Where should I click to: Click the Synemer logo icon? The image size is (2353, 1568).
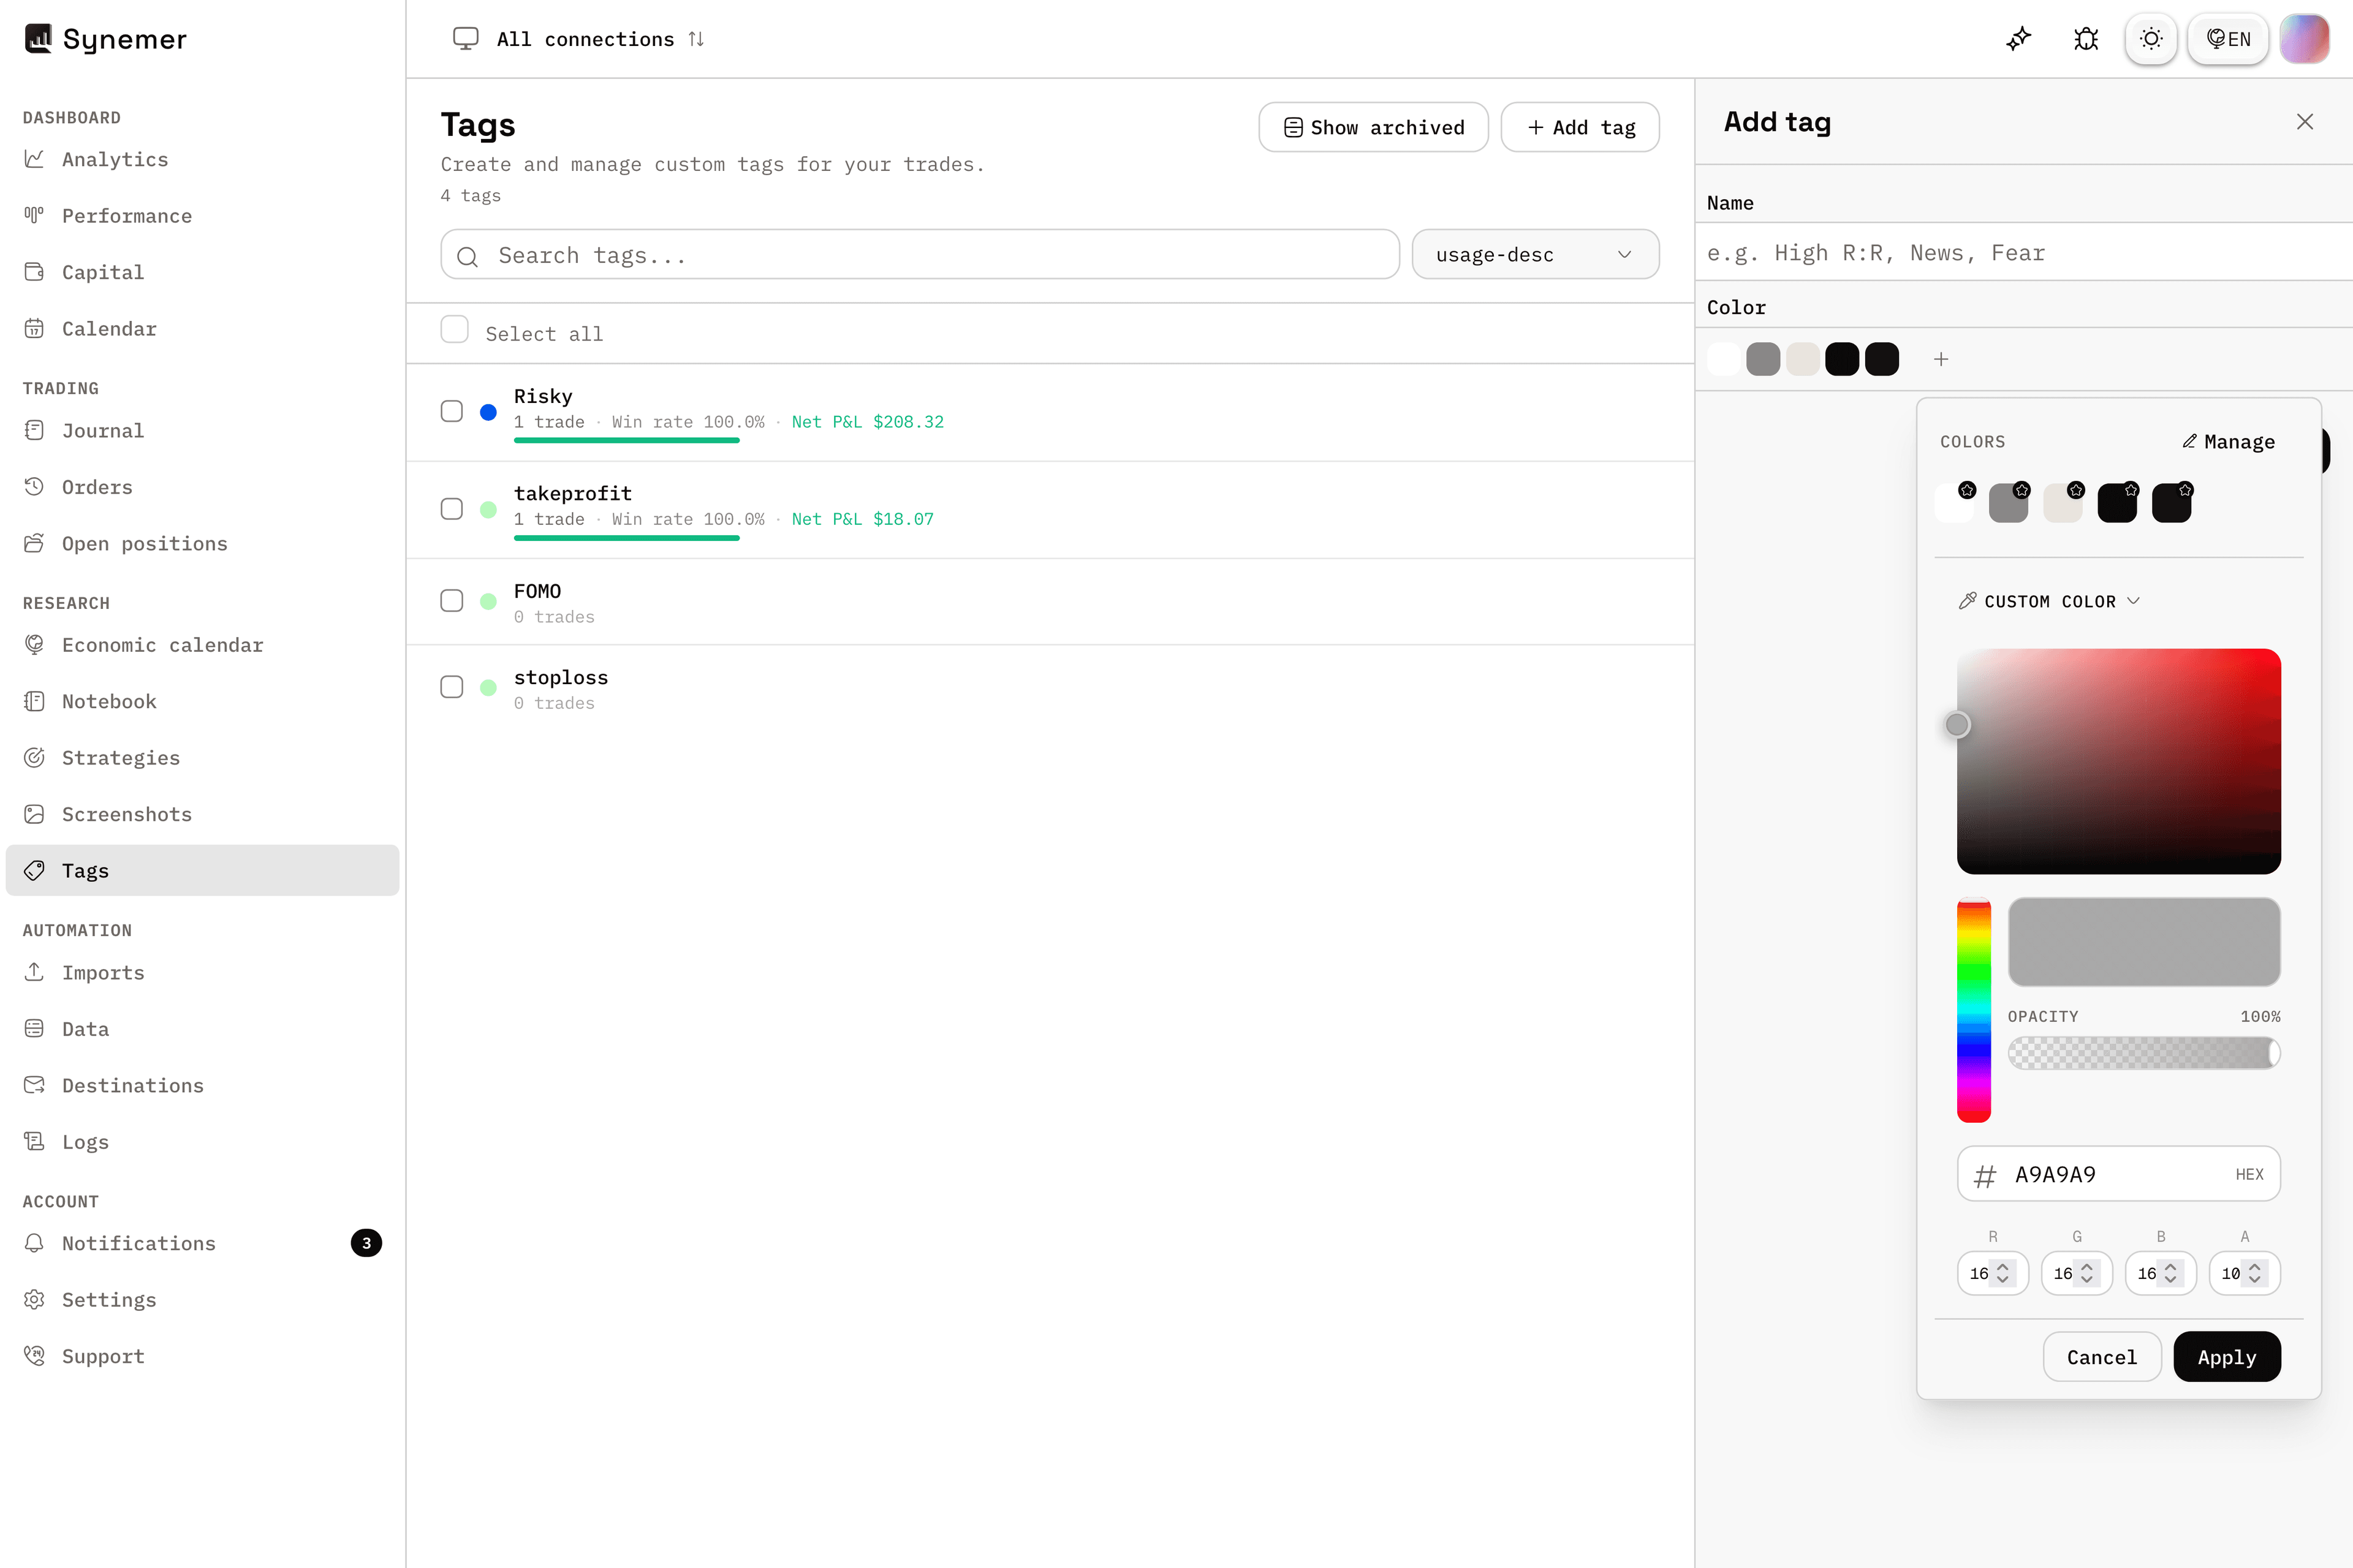click(x=38, y=39)
